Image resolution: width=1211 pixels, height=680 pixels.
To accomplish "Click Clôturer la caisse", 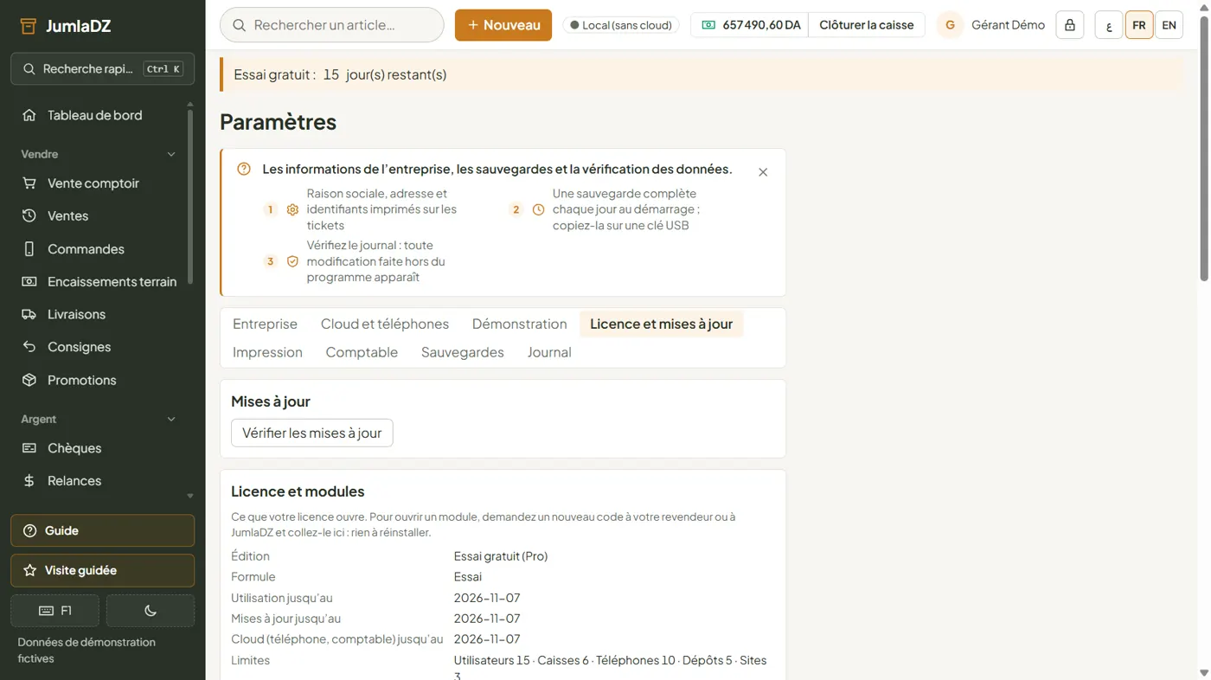I will point(867,25).
